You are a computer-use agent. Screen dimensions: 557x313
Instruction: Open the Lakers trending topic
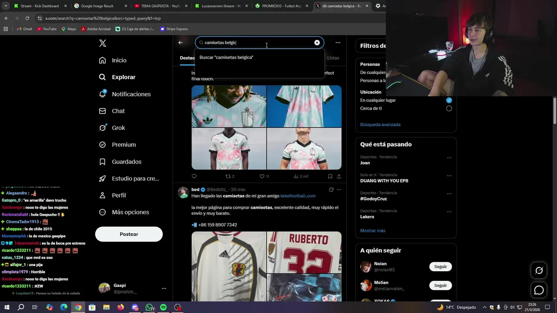pyautogui.click(x=367, y=216)
